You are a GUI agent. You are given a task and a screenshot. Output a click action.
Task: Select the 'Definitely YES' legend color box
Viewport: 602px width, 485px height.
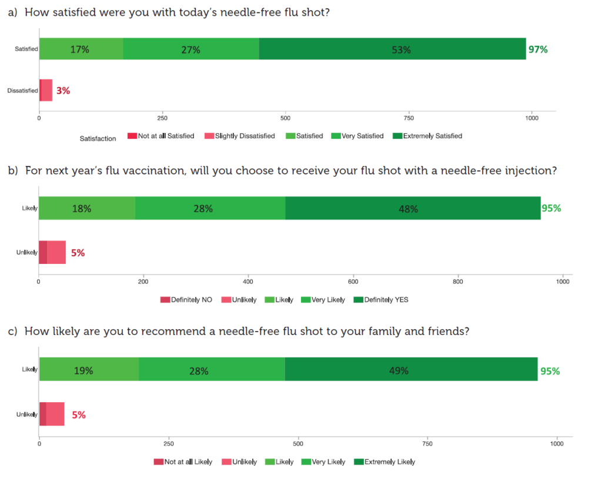click(359, 300)
